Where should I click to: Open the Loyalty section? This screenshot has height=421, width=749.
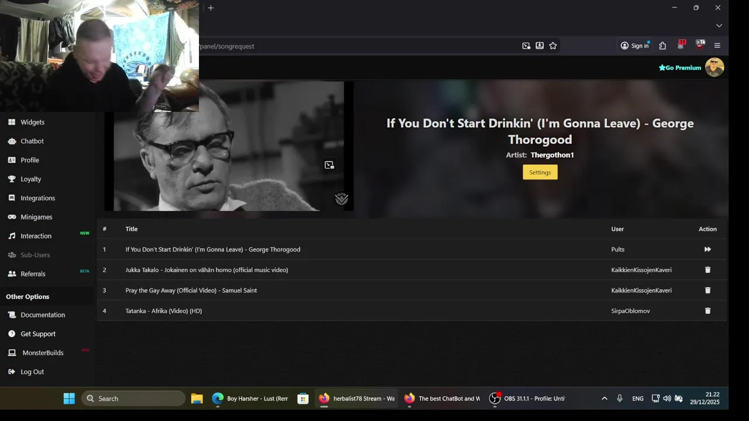31,179
